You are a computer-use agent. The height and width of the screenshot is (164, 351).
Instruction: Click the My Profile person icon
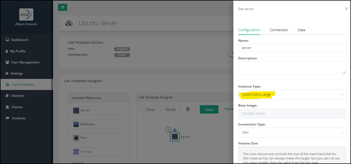coord(7,51)
